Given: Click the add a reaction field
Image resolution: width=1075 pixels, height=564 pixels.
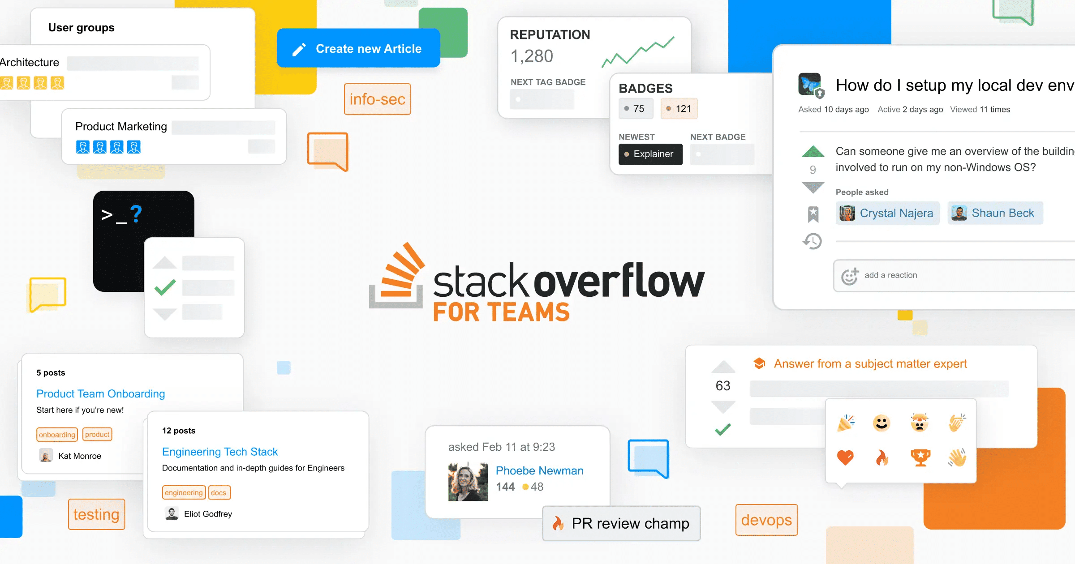Looking at the screenshot, I should (954, 276).
